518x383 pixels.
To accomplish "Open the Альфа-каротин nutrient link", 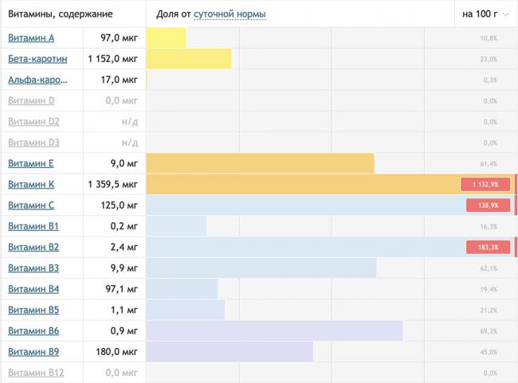I will [x=37, y=80].
